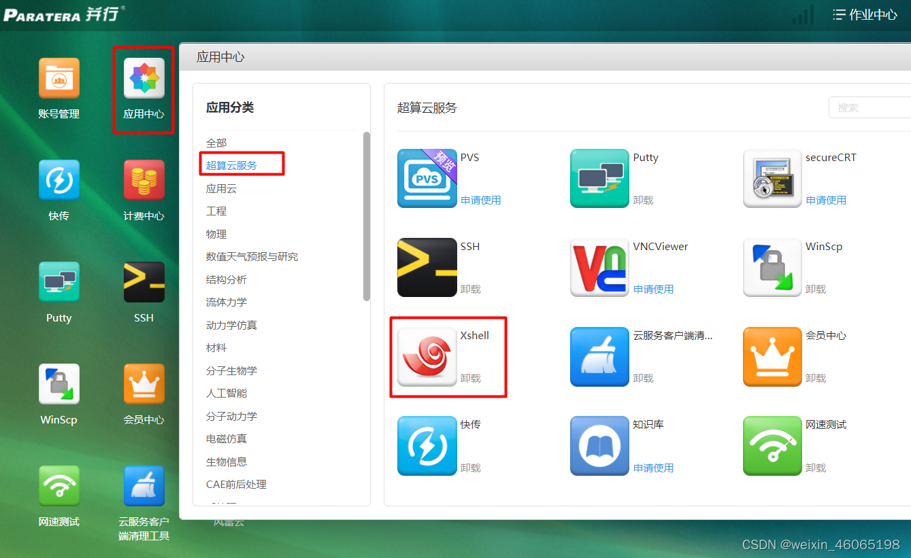Select the 人工智能 category
Viewport: 911px width, 558px height.
[x=227, y=393]
